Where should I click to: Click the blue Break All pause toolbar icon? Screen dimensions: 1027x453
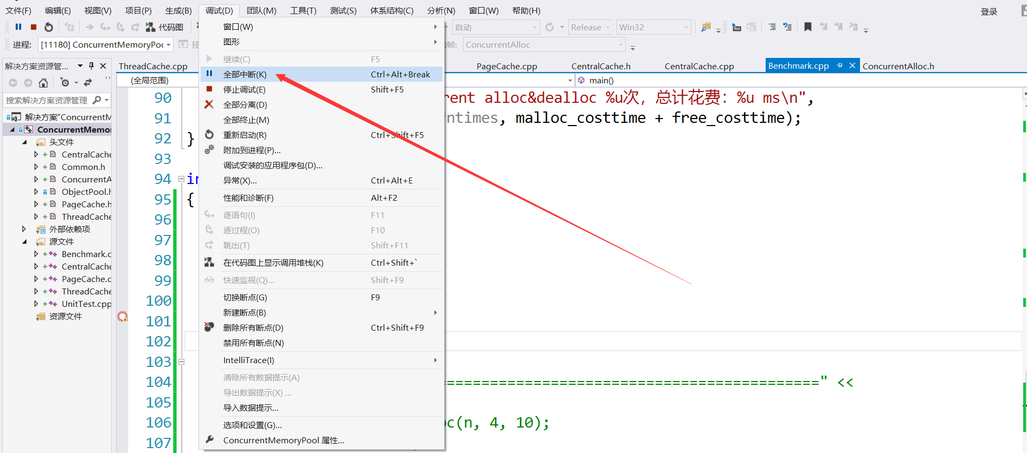point(18,27)
